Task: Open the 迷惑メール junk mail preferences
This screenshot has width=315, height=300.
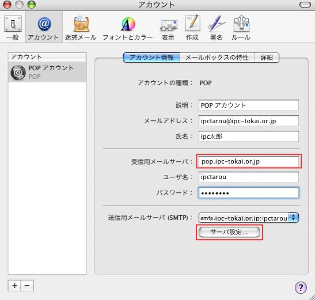Action: (x=81, y=28)
